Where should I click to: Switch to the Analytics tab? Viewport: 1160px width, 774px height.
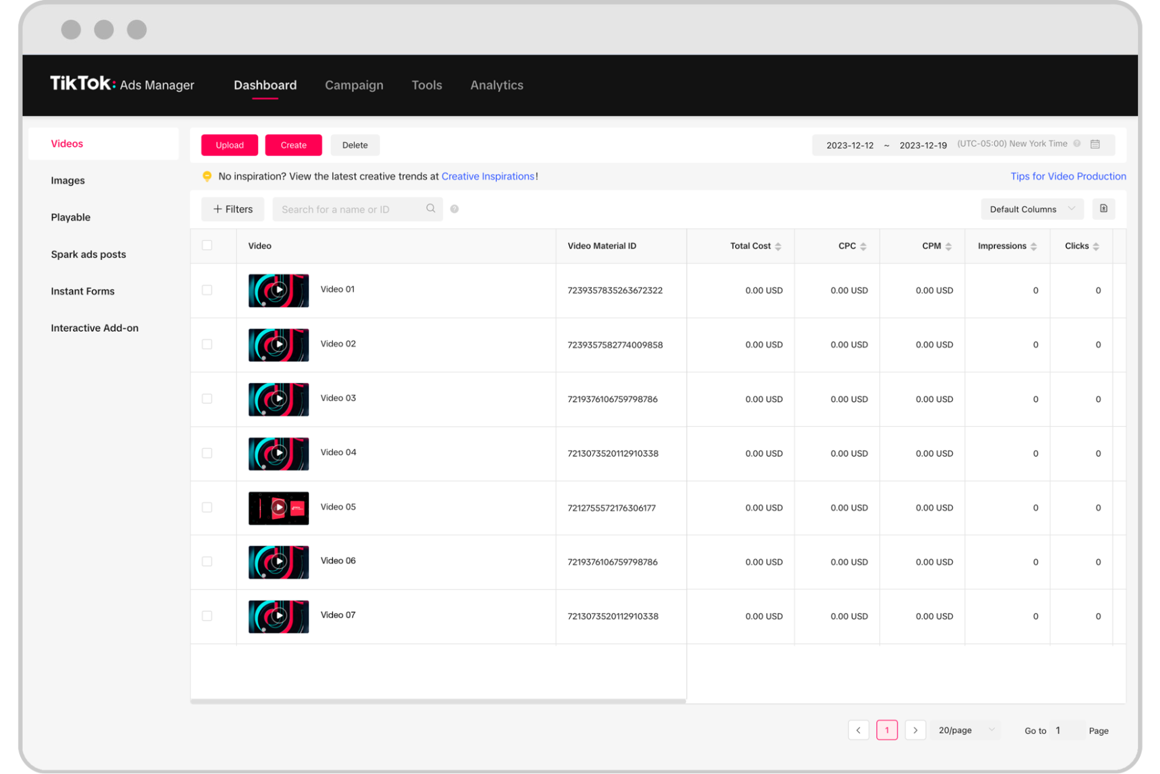(x=496, y=85)
